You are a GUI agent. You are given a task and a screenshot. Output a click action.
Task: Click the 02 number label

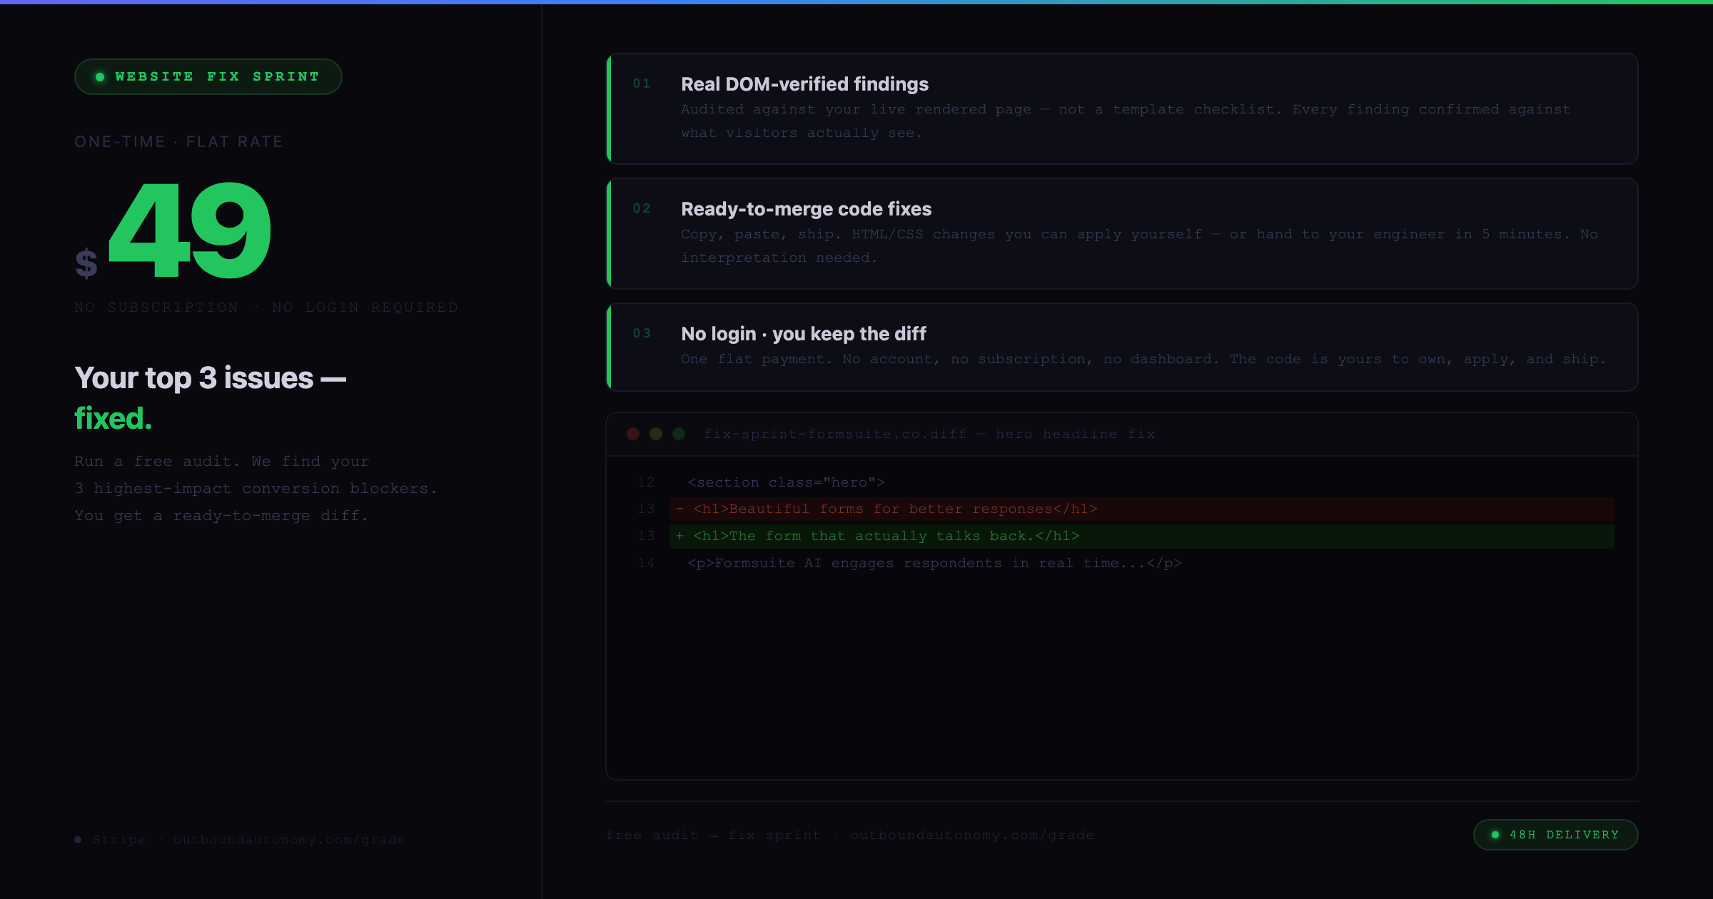click(x=642, y=208)
